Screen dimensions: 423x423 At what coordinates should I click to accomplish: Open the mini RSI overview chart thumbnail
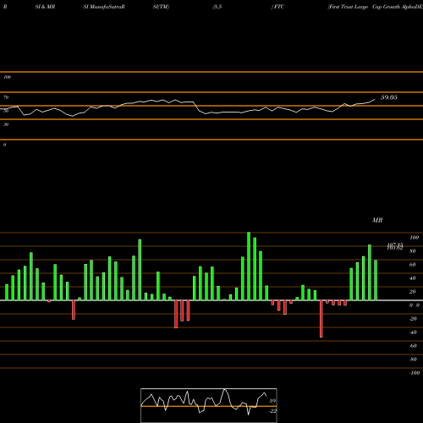pyautogui.click(x=209, y=405)
